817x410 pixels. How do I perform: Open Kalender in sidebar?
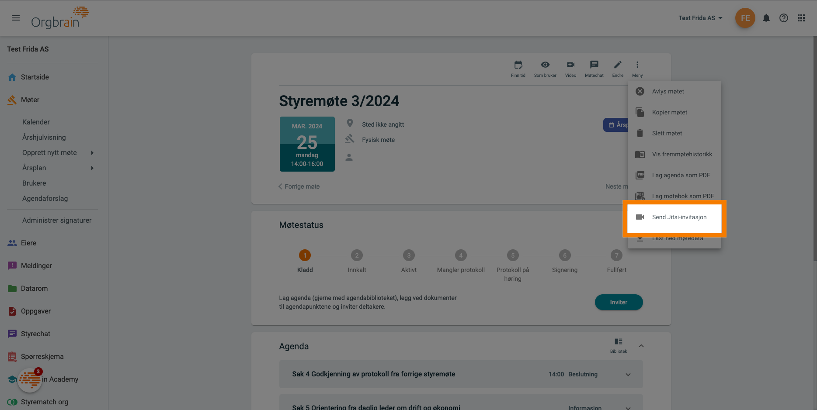pyautogui.click(x=36, y=122)
